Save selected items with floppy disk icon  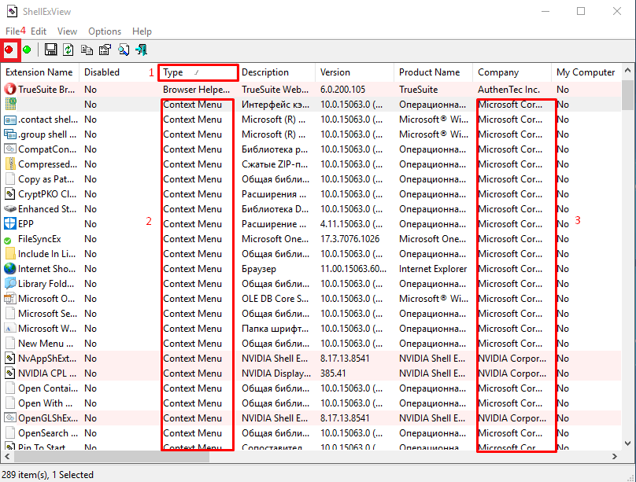tap(51, 50)
